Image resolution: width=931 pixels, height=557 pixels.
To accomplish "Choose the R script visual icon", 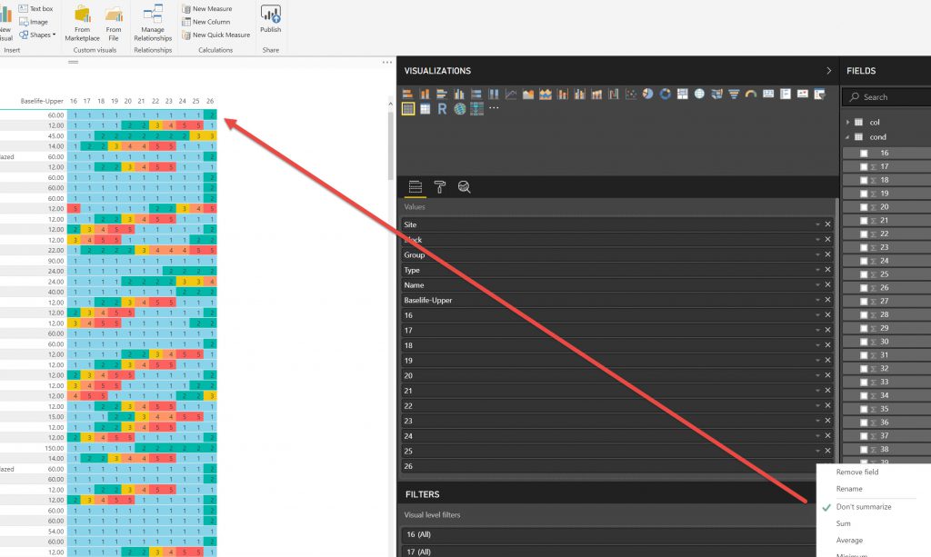I will tap(441, 109).
